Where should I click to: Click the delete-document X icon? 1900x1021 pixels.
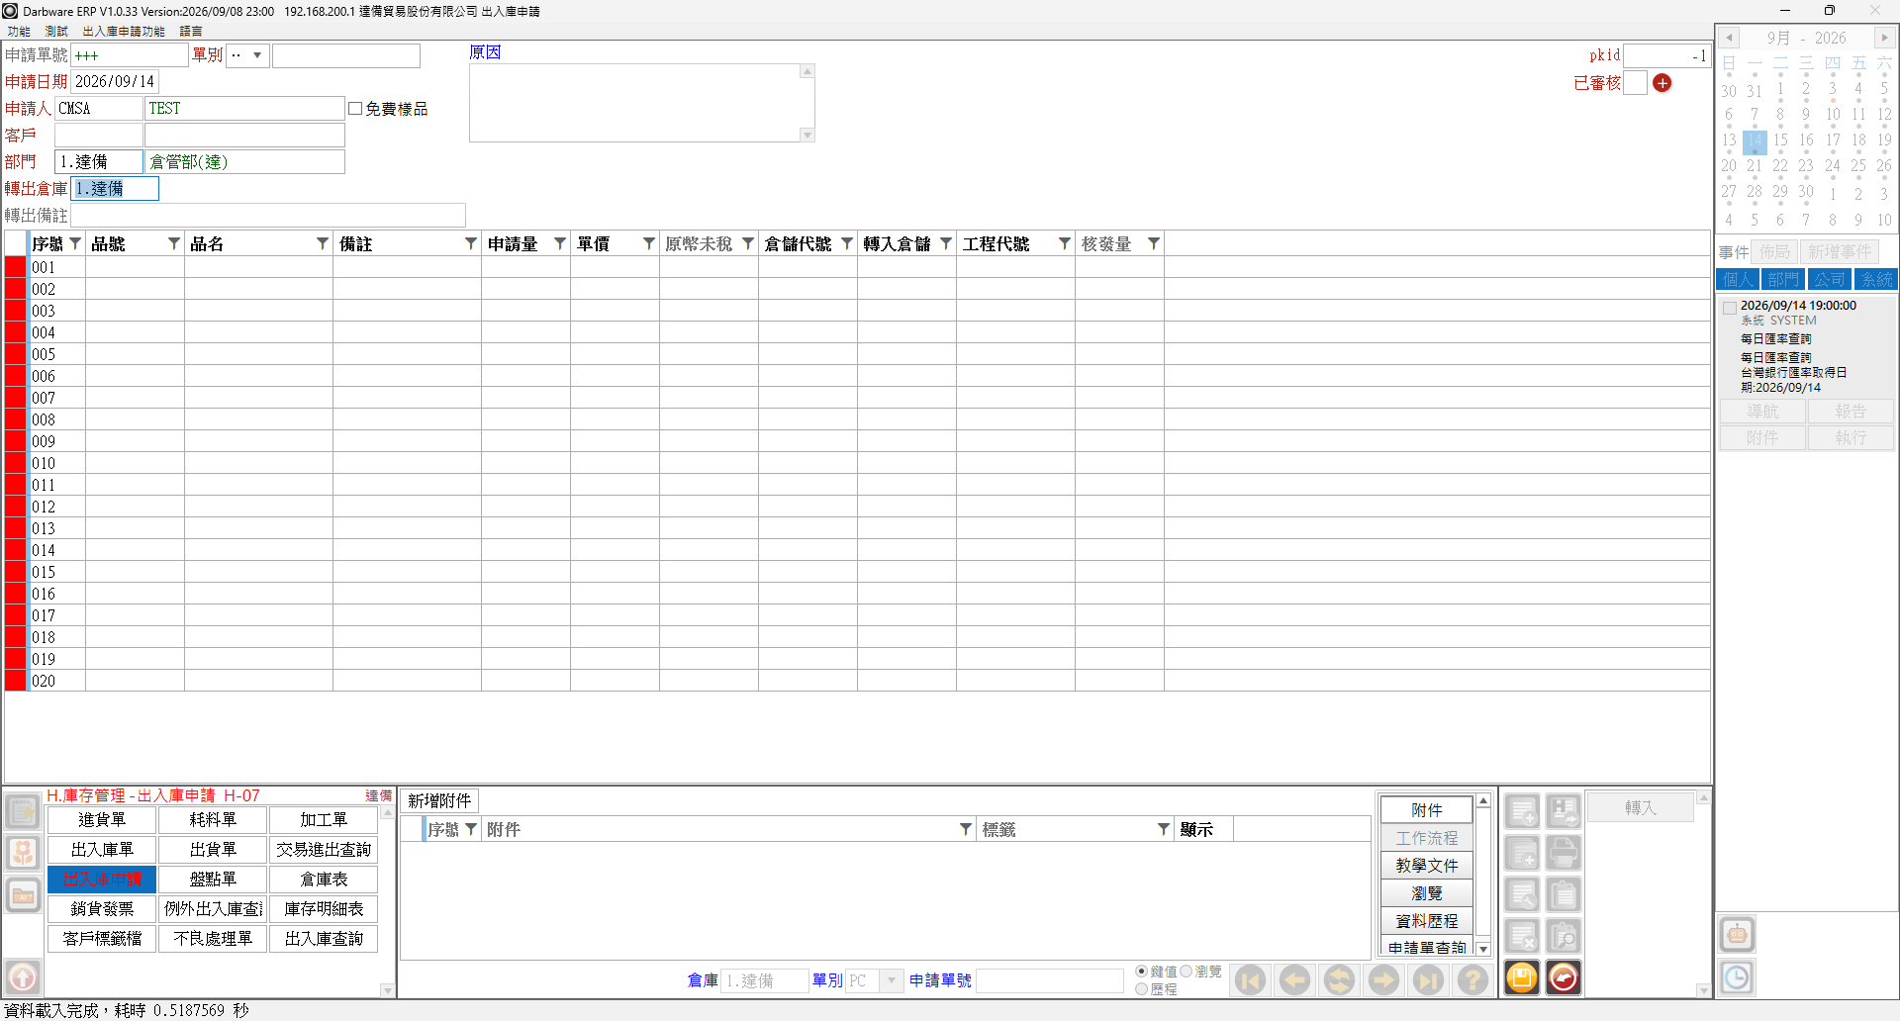(1522, 936)
